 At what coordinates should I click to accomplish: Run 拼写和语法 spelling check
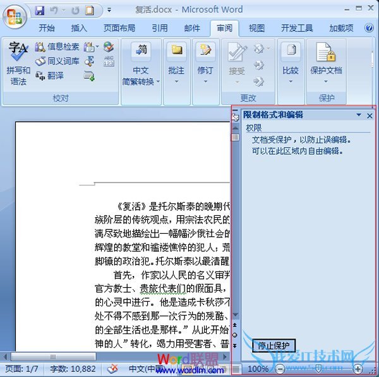[x=18, y=64]
